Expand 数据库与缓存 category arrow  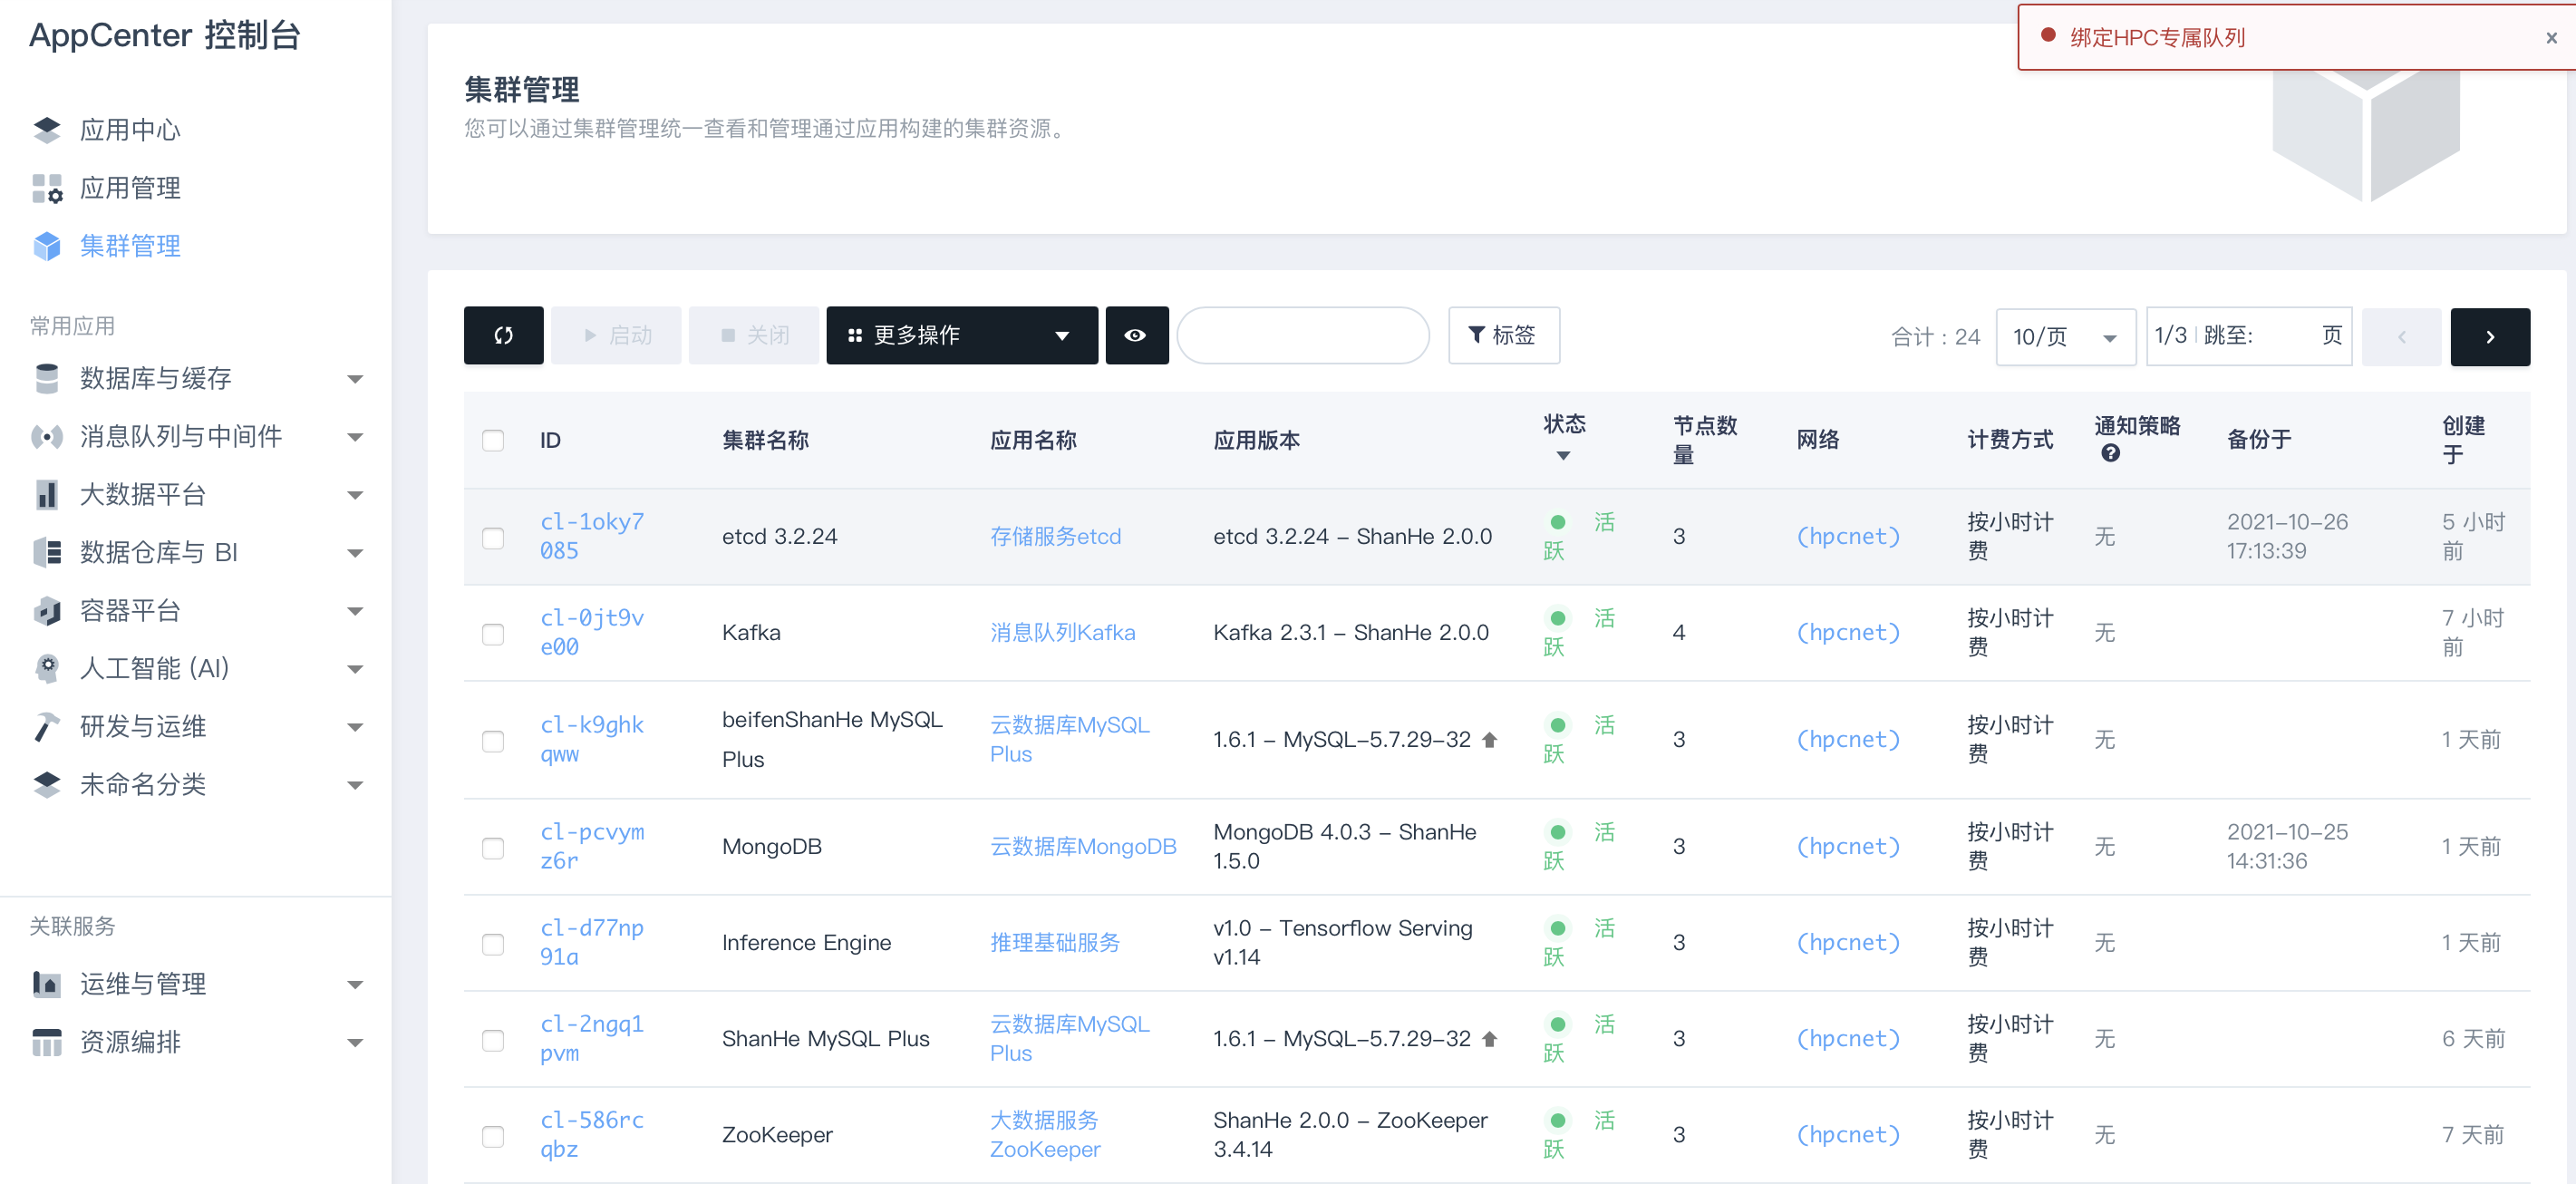354,379
